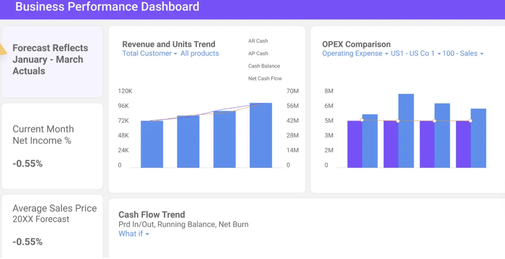Click the first purple bar in OPEX chart
Screen dimensions: 505x259
click(x=355, y=144)
